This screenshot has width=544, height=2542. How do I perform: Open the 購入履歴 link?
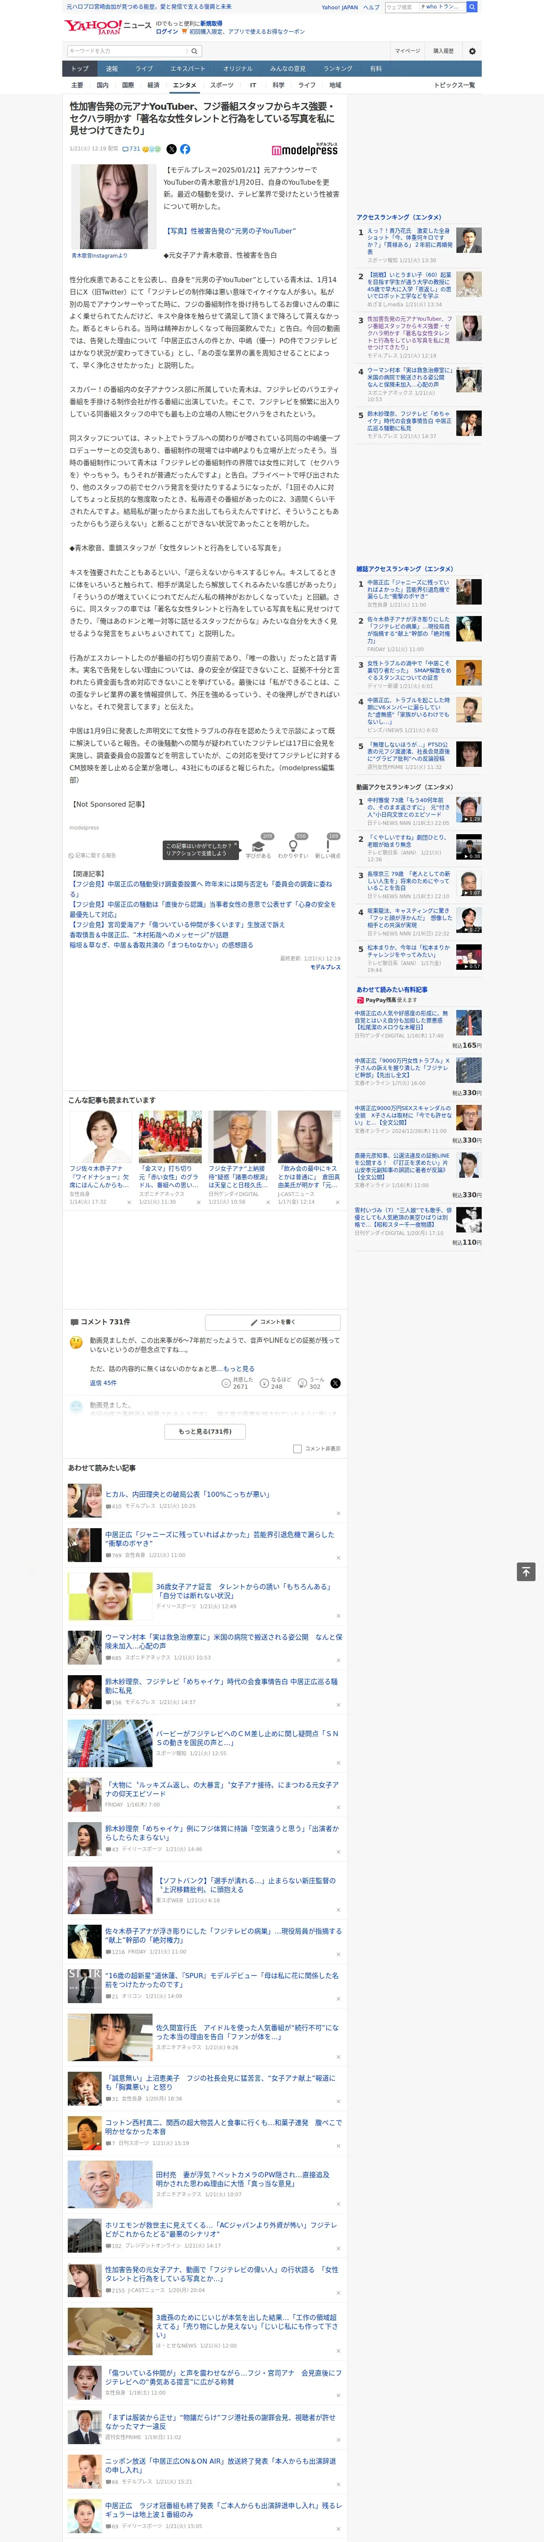pos(443,50)
